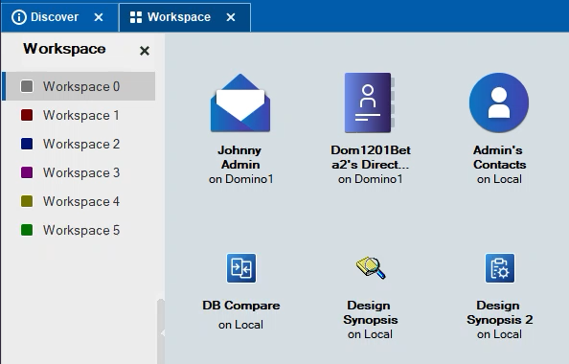Select Workspace 4 in the sidebar

[79, 201]
